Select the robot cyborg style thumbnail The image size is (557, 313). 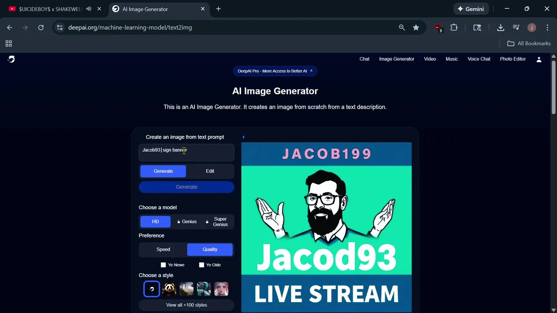pos(204,289)
